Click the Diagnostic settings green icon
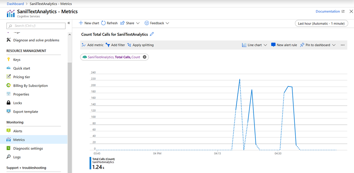Screen dimensions: 354x173 9,148
